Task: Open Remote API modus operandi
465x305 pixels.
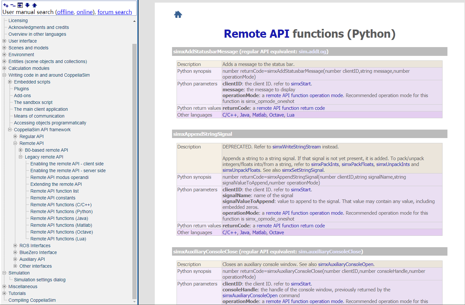Action: (60, 177)
